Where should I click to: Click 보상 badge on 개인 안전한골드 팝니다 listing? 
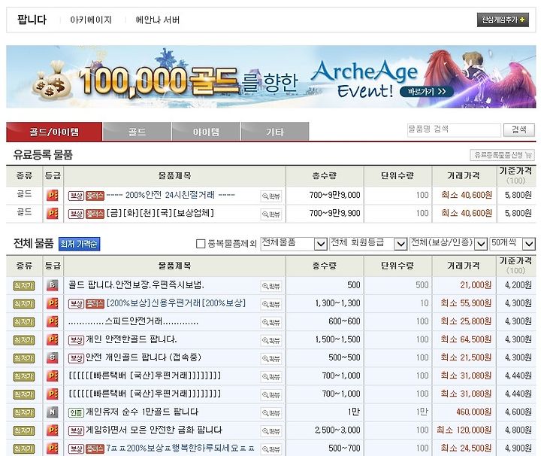(x=76, y=340)
